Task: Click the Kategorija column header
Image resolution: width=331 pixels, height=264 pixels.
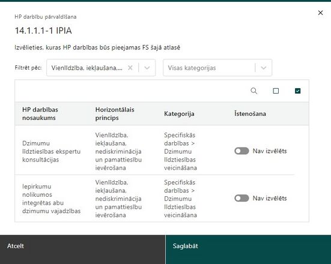Action: (179, 113)
